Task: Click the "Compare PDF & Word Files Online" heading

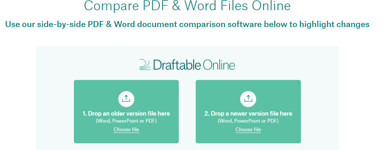Action: pos(187,5)
